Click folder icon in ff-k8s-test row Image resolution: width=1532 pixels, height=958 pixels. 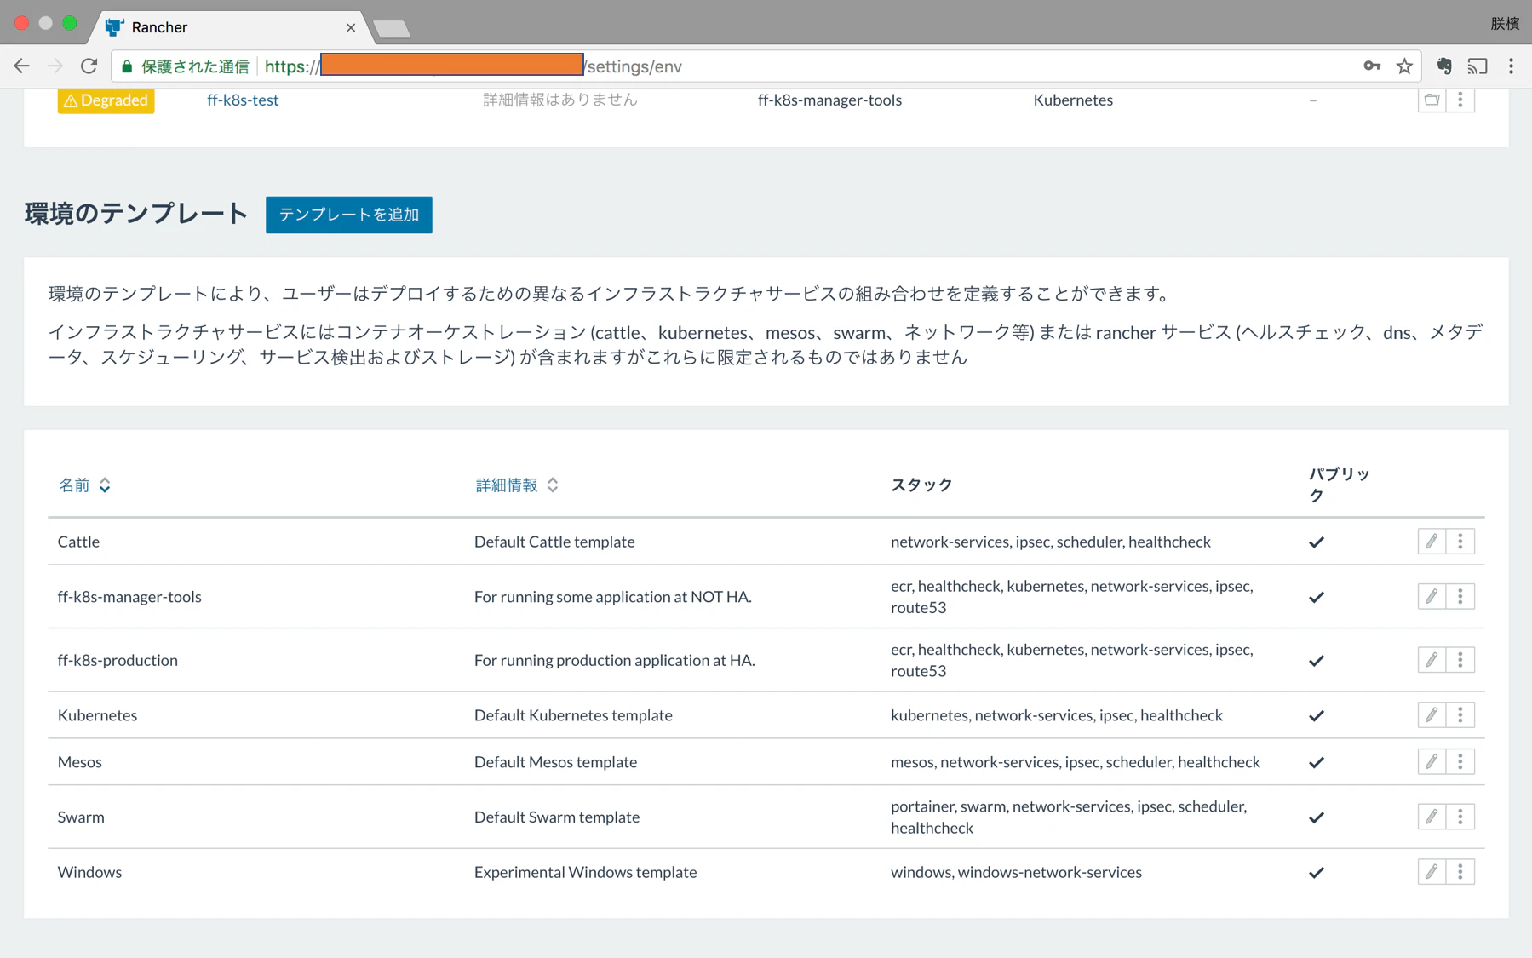pos(1432,100)
